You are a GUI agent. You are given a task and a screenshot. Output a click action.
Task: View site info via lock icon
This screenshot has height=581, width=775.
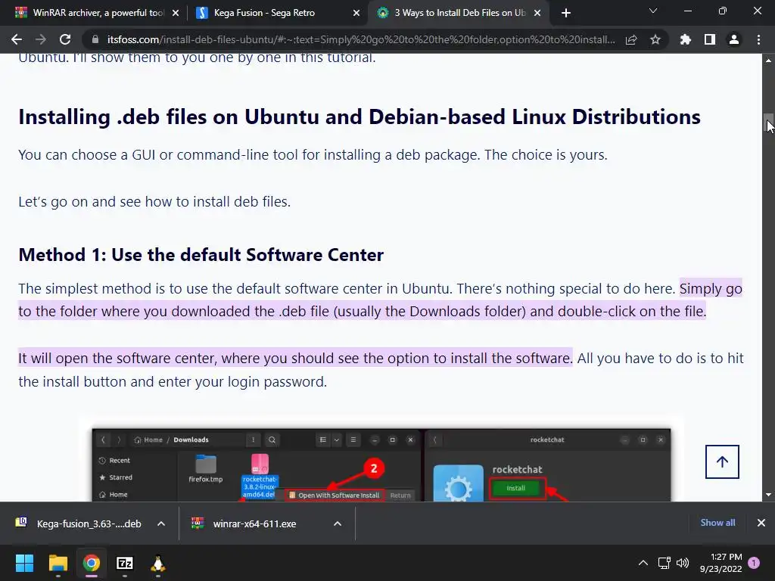[95, 39]
